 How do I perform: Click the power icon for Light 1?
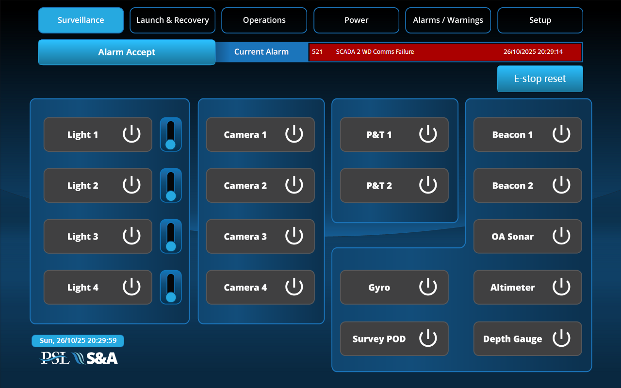131,134
